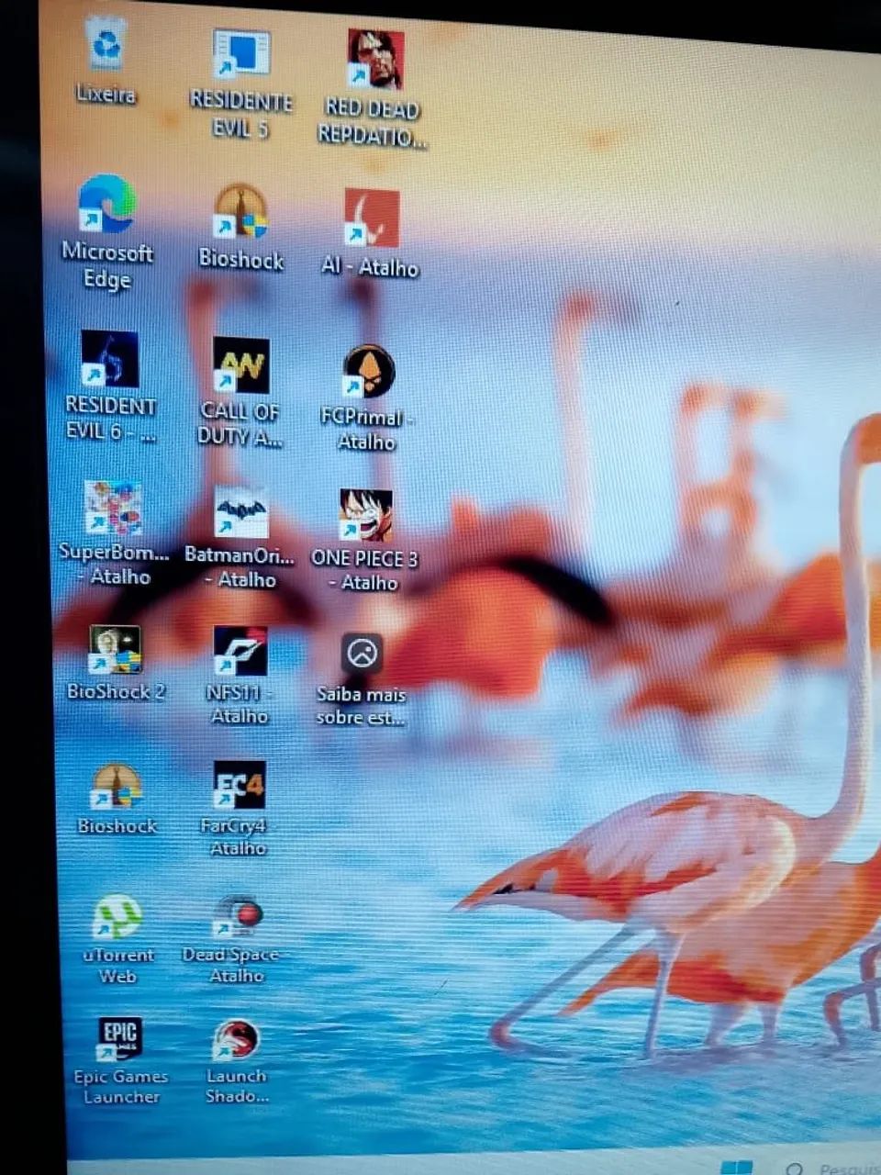Select the FarCry4 - Atalho icon

[x=239, y=786]
